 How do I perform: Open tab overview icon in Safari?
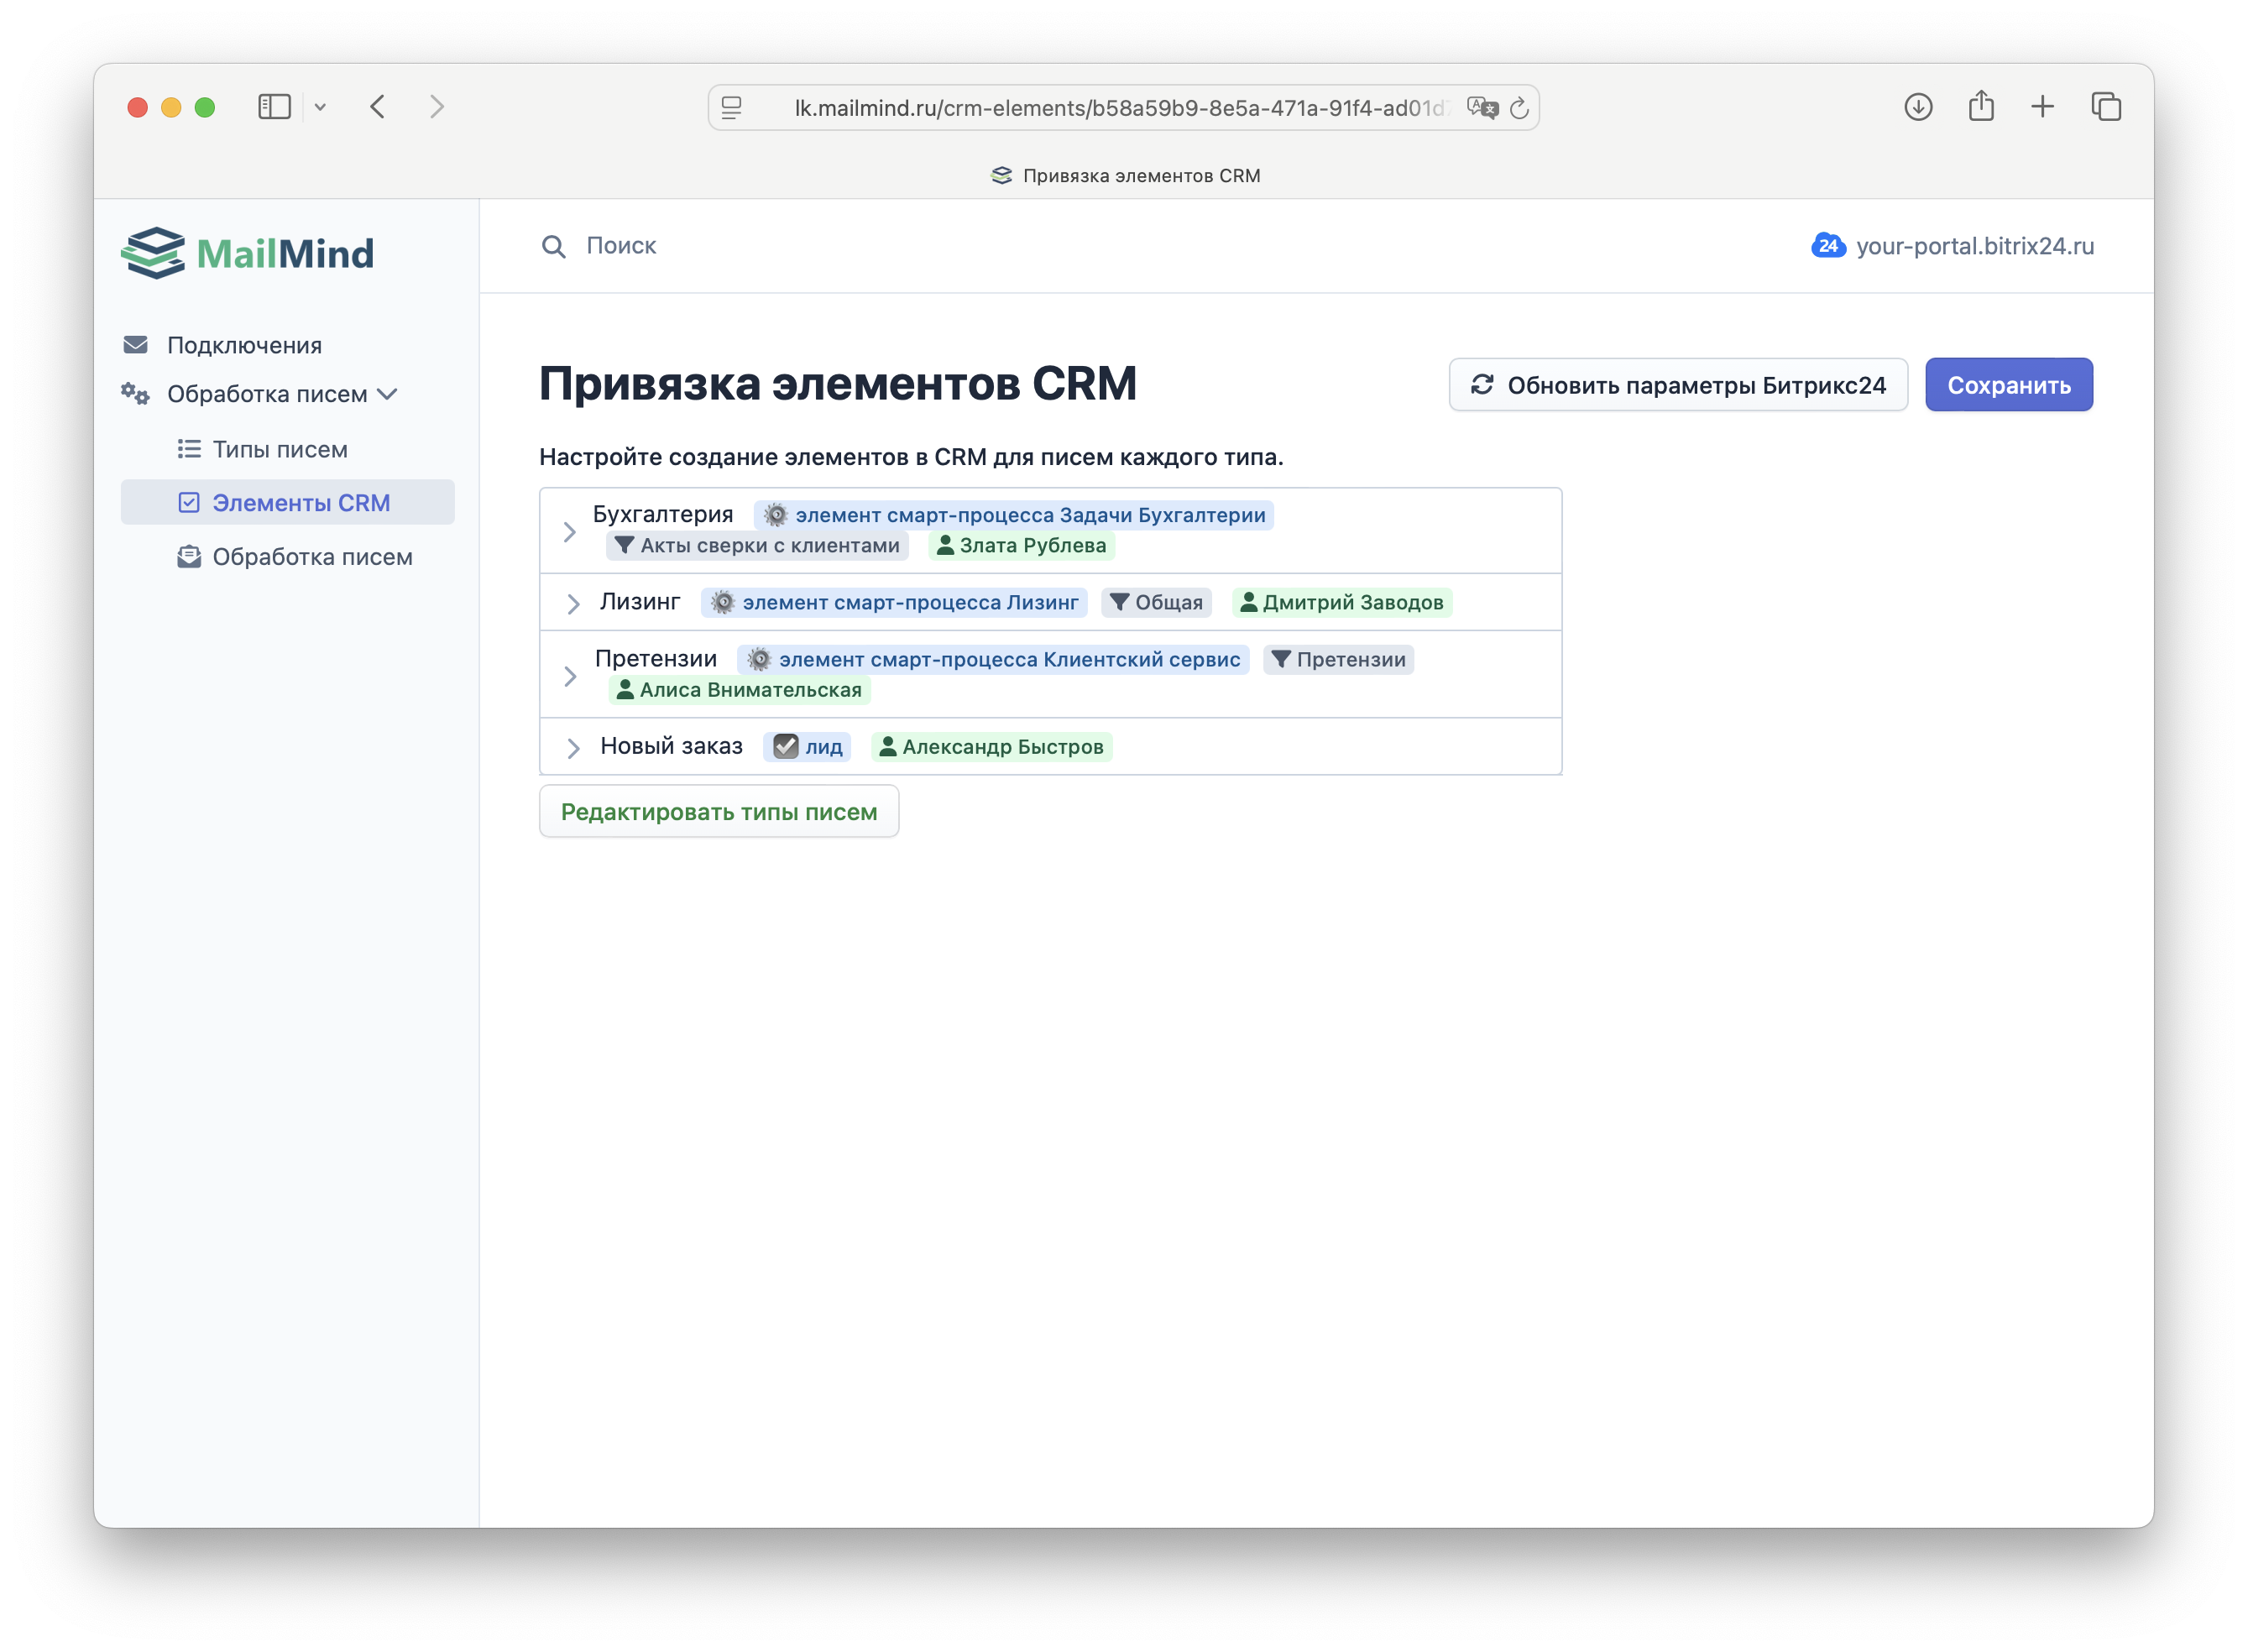tap(2105, 107)
